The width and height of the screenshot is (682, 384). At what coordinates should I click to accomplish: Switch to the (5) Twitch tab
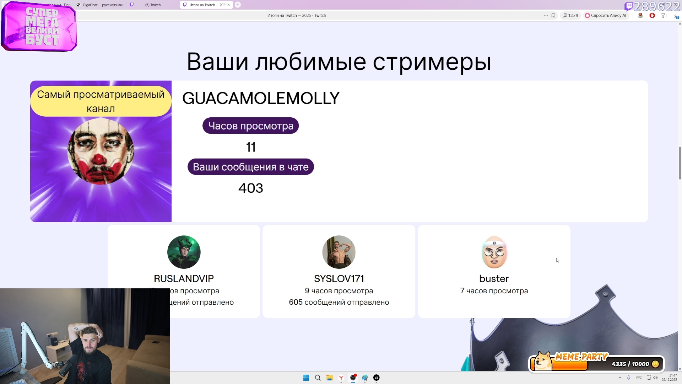(x=153, y=5)
